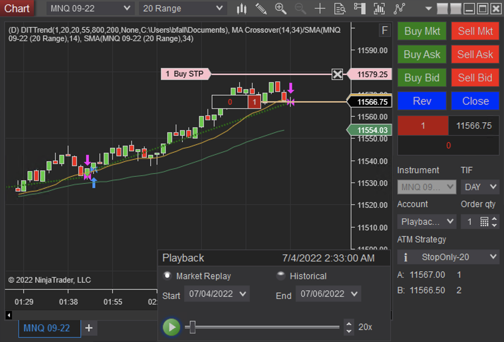
Task: Increase playback speed with up arrow
Action: point(349,323)
